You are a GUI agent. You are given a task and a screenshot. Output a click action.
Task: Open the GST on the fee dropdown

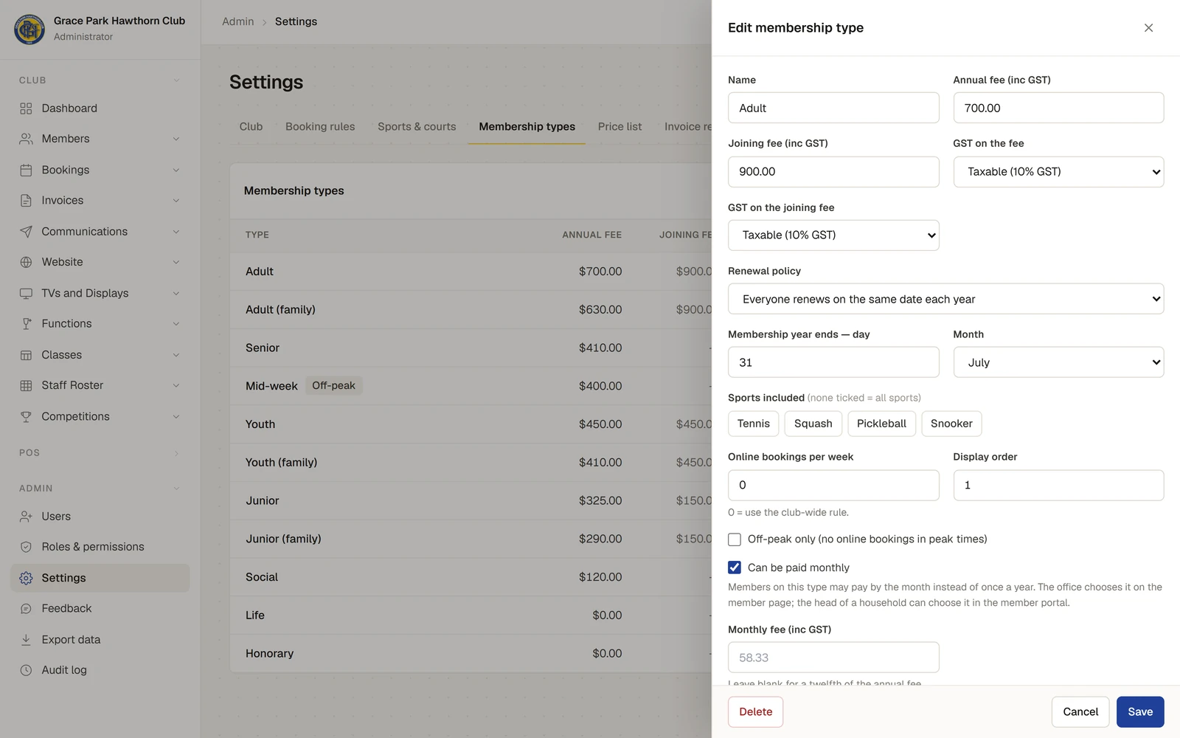tap(1058, 172)
